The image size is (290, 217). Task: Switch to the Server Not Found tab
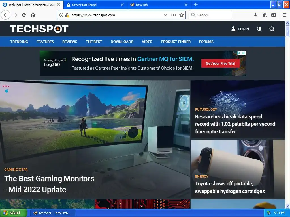(x=95, y=5)
